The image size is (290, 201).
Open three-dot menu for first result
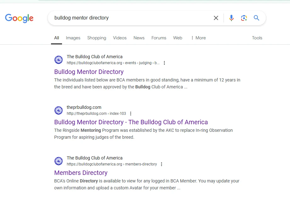coord(164,63)
